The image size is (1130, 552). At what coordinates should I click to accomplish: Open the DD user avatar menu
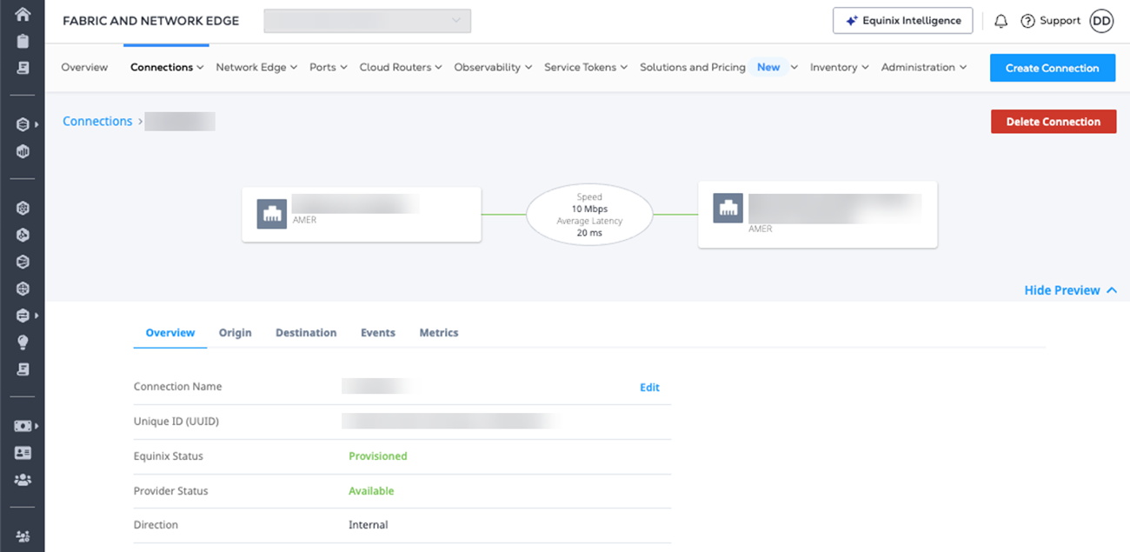(1101, 21)
